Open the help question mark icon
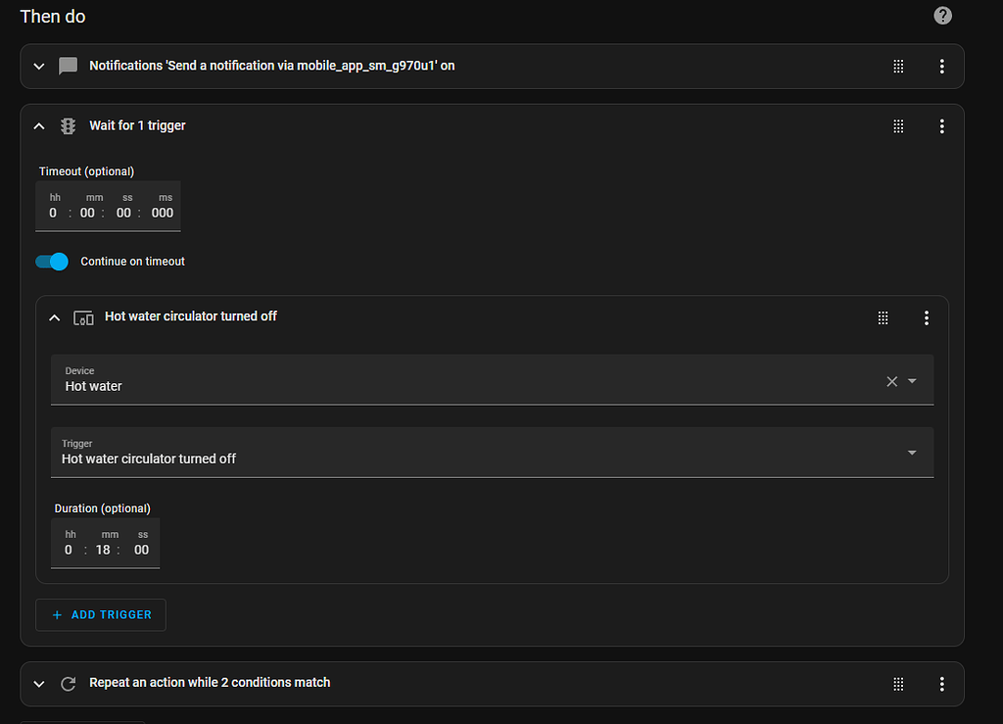This screenshot has height=724, width=1003. [942, 15]
